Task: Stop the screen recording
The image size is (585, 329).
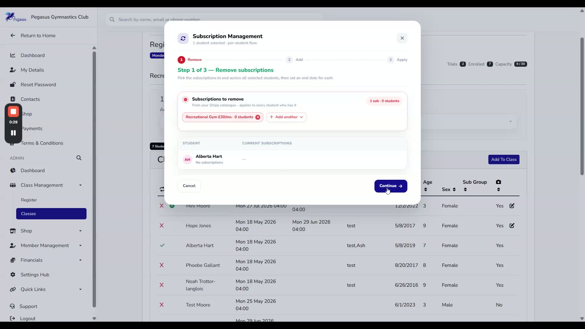Action: coord(13,112)
